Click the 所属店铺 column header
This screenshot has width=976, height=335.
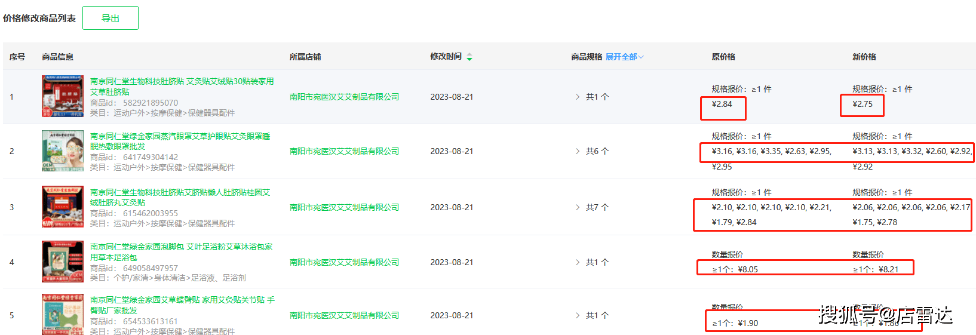(x=305, y=57)
